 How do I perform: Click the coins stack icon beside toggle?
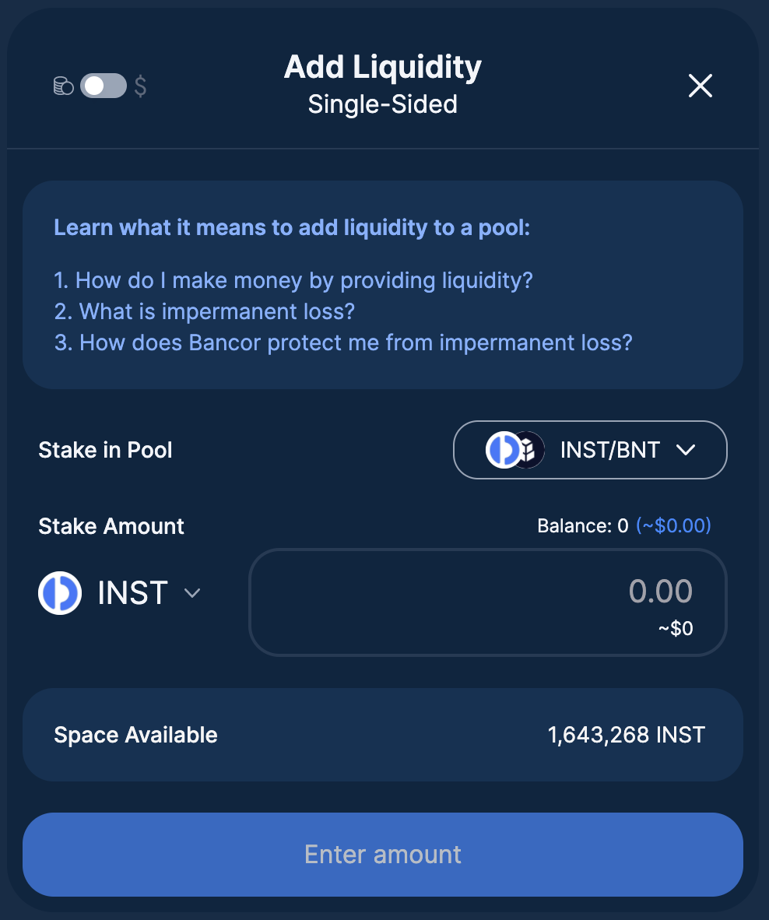63,86
